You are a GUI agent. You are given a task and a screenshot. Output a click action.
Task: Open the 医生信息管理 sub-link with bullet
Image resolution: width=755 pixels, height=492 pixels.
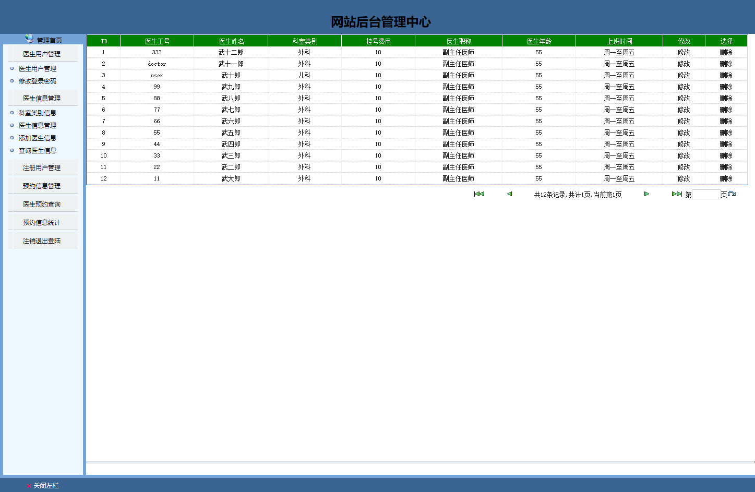pos(38,125)
